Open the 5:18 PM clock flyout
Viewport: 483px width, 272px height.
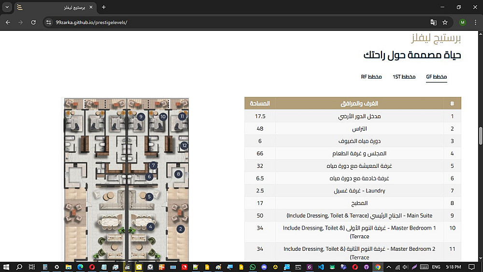click(454, 267)
